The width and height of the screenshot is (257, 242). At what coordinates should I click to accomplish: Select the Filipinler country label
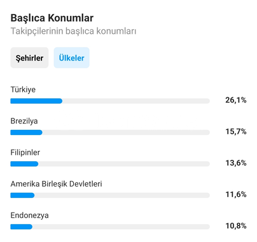[25, 152]
